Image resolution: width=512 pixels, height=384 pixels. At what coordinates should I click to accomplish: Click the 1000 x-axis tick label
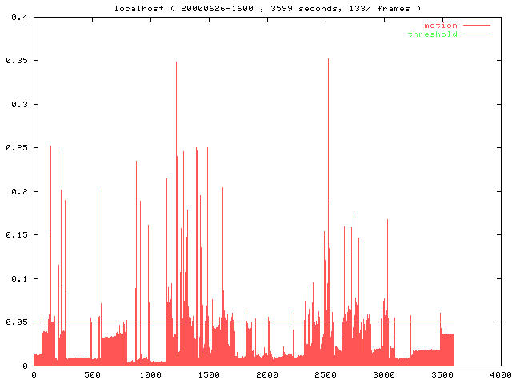pos(150,374)
